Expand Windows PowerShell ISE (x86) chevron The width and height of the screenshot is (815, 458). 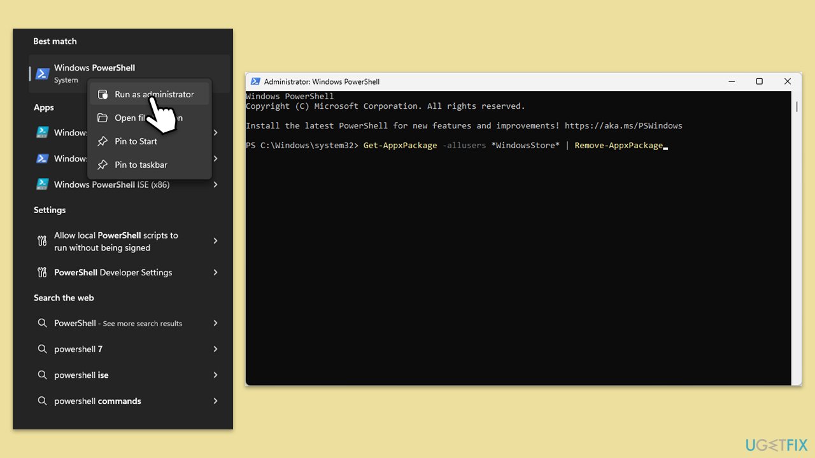click(x=215, y=184)
